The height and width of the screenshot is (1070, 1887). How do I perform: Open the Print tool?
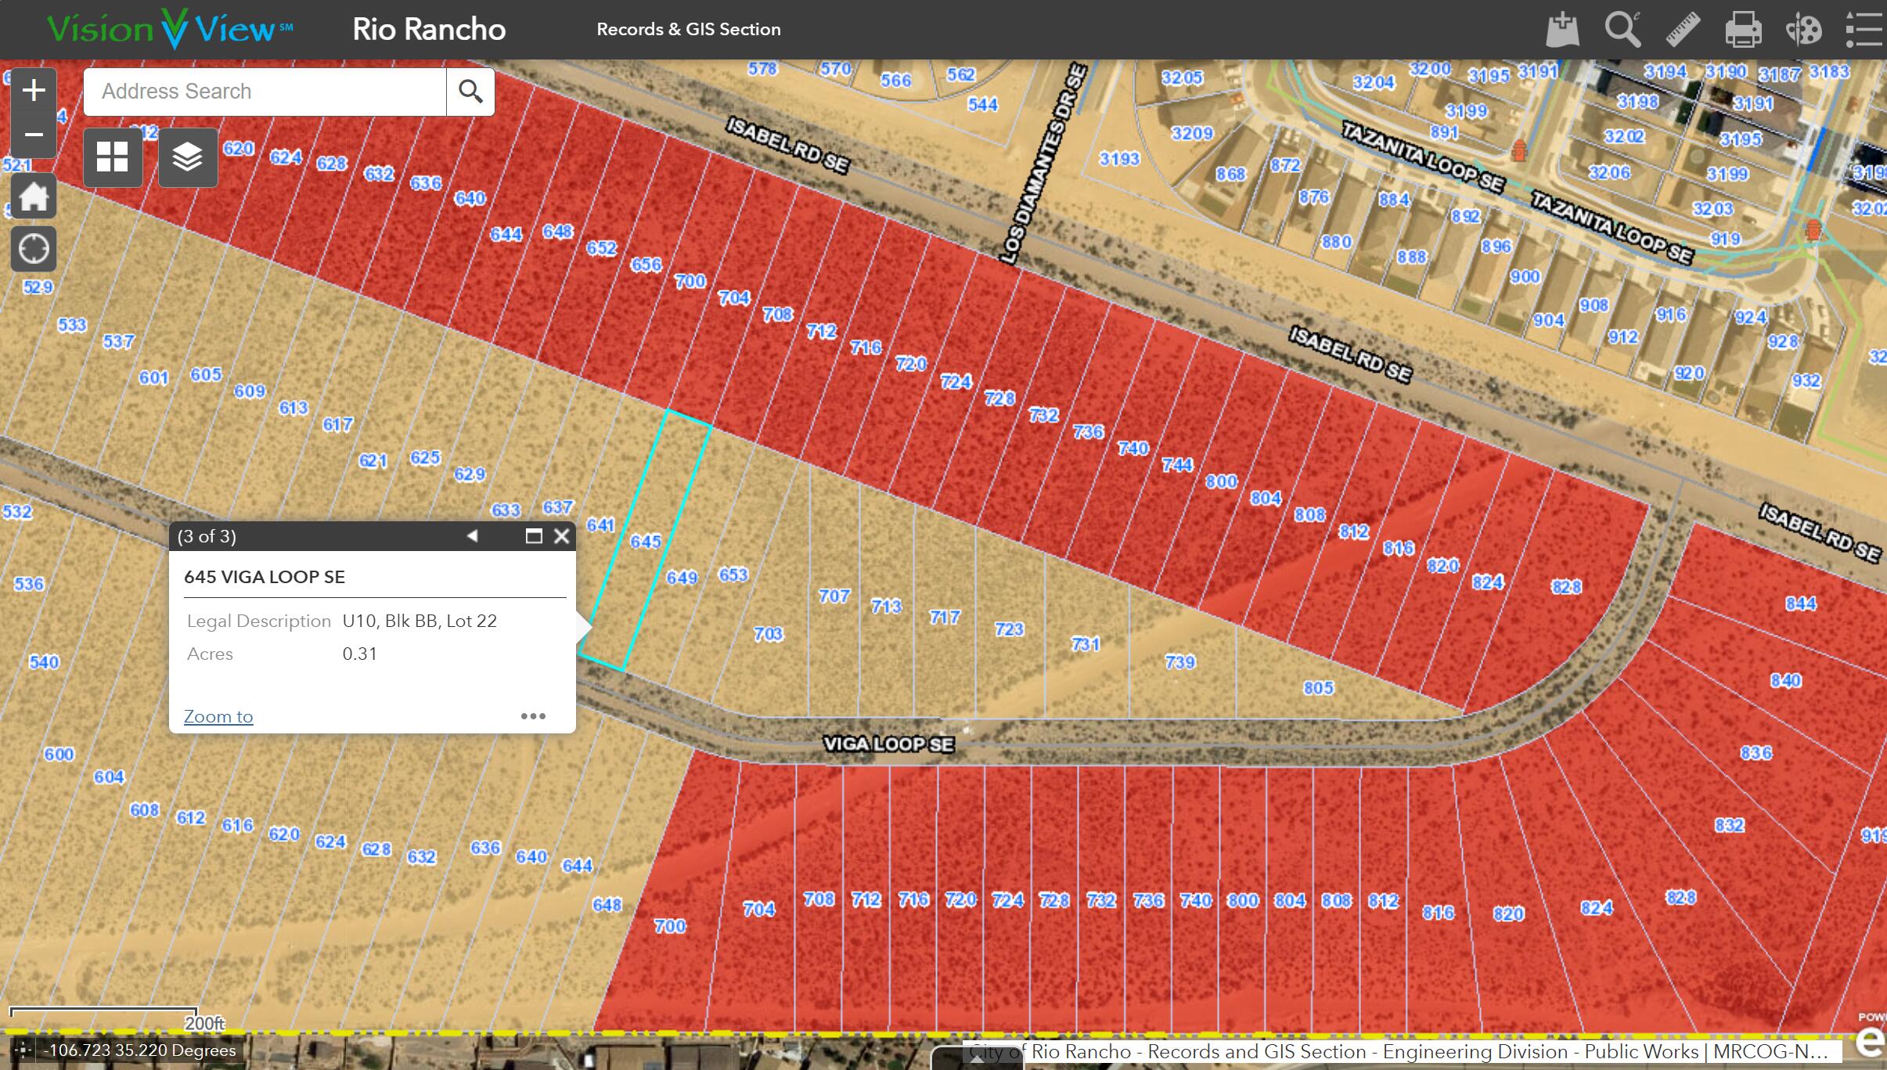[1743, 30]
